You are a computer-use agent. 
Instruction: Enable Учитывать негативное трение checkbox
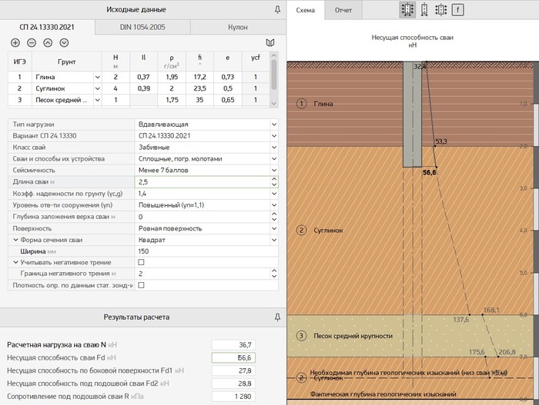point(141,262)
